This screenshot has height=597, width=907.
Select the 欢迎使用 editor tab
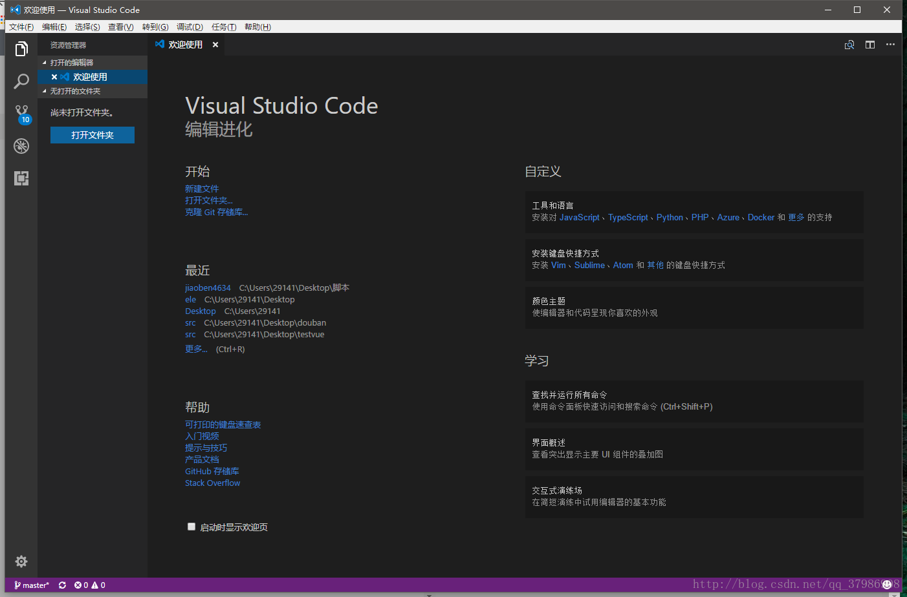(x=185, y=45)
